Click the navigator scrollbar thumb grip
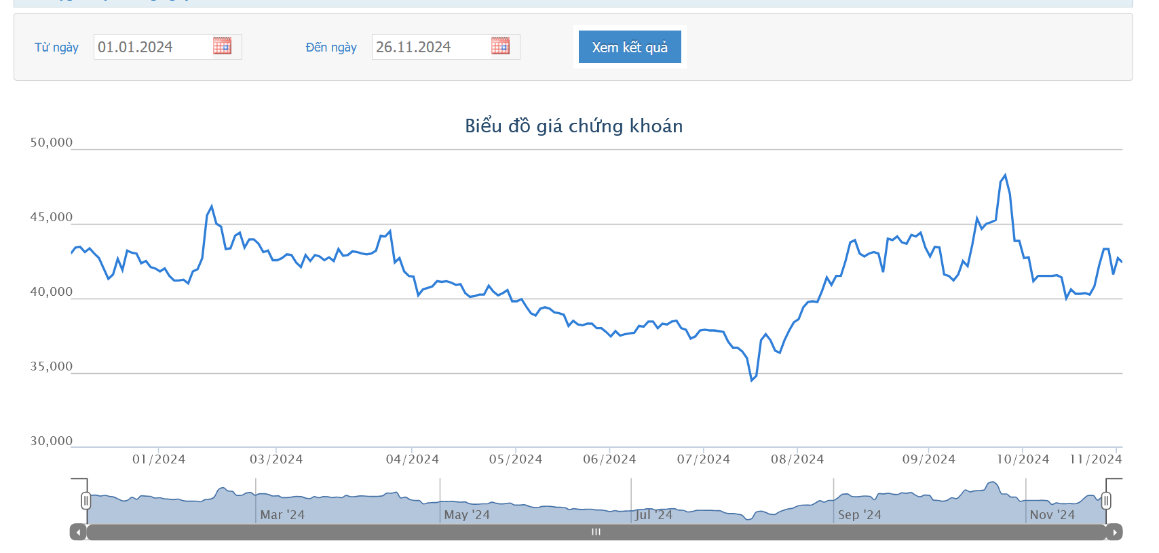This screenshot has height=553, width=1159. pyautogui.click(x=596, y=532)
